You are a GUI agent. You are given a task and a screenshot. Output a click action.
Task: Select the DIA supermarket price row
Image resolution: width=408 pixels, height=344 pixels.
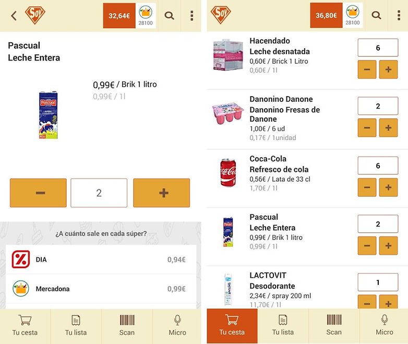(x=101, y=259)
